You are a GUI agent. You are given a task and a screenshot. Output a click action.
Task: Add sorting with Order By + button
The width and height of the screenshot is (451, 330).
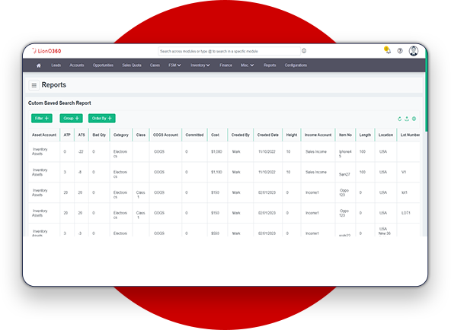[x=102, y=118]
